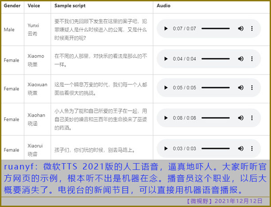This screenshot has height=207, width=271.
Task: Play the Yunxi voice sample
Action: (x=166, y=28)
